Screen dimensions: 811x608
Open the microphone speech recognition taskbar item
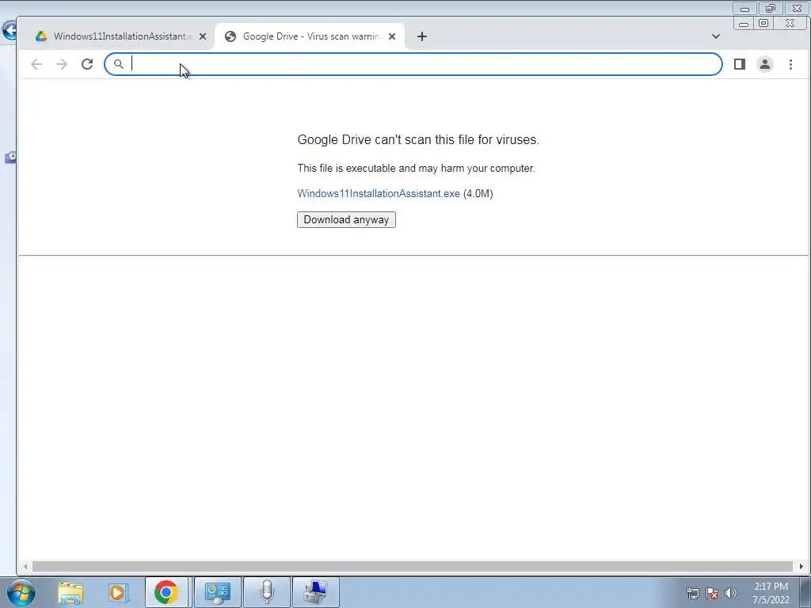pos(266,592)
